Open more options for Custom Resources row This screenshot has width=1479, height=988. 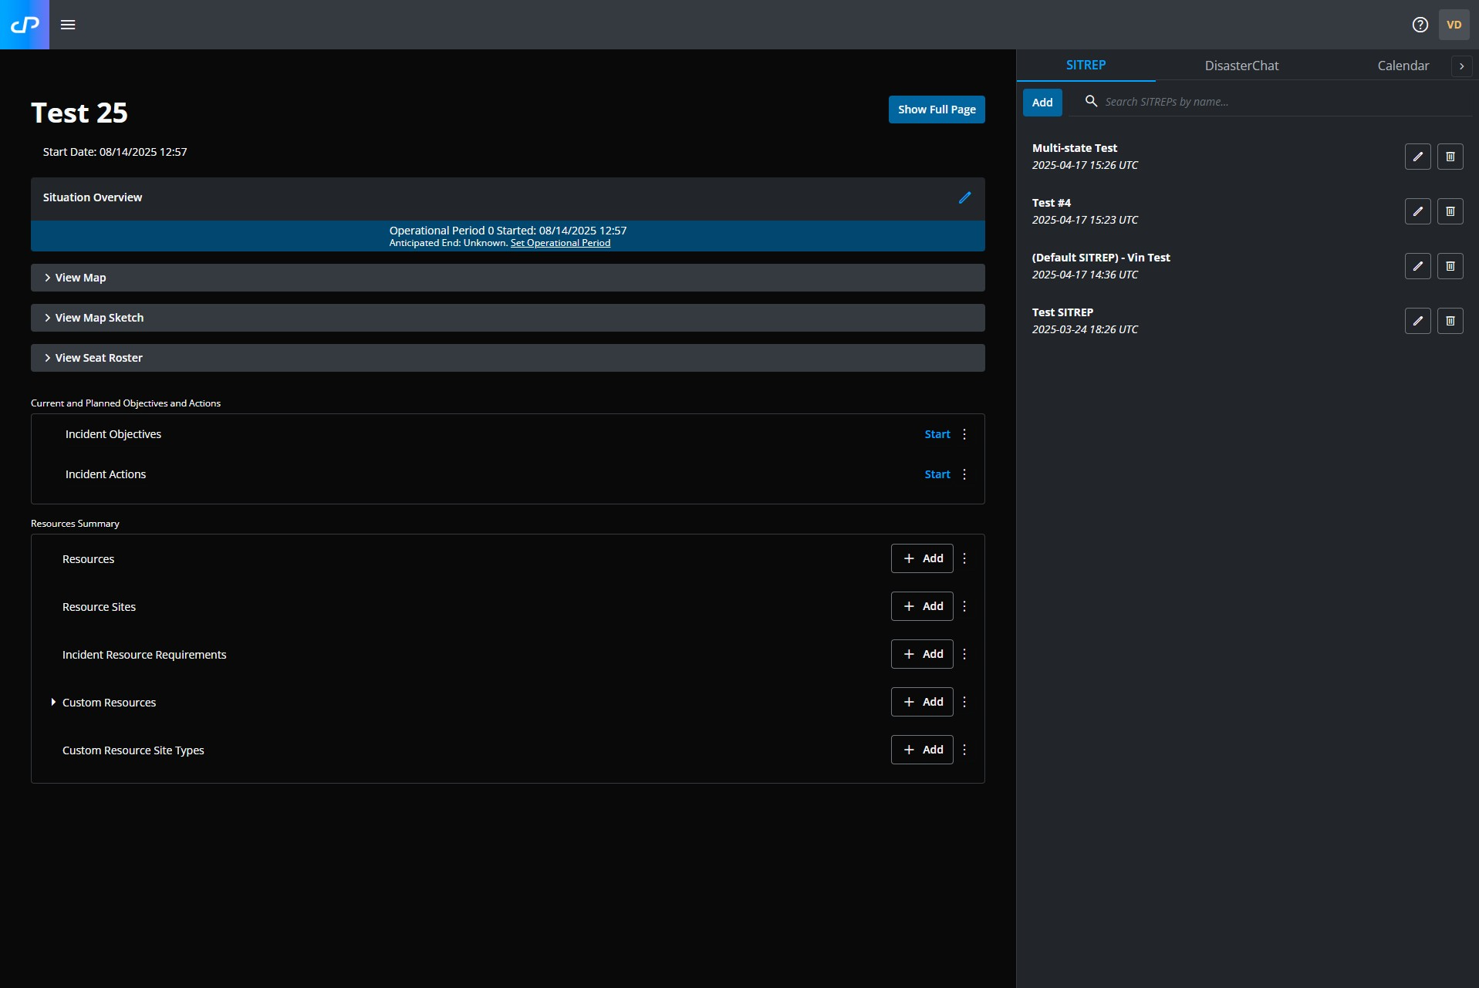tap(964, 702)
